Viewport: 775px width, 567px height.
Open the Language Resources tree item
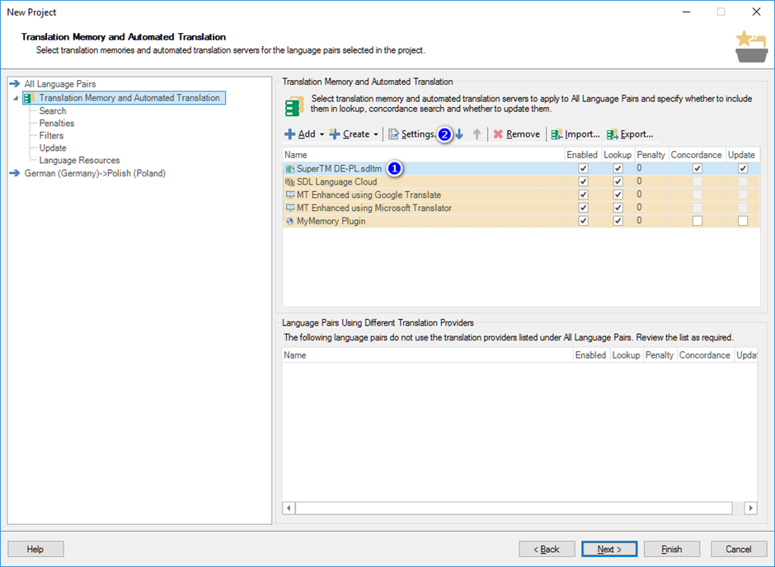pos(80,160)
